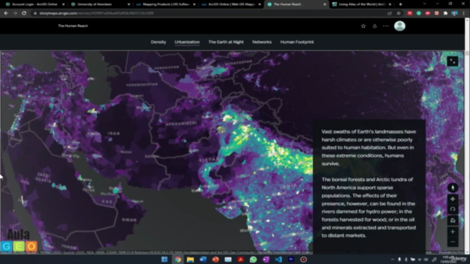Screen dimensions: 470x264
Task: Click the IRAN map label
Action: tap(114, 133)
